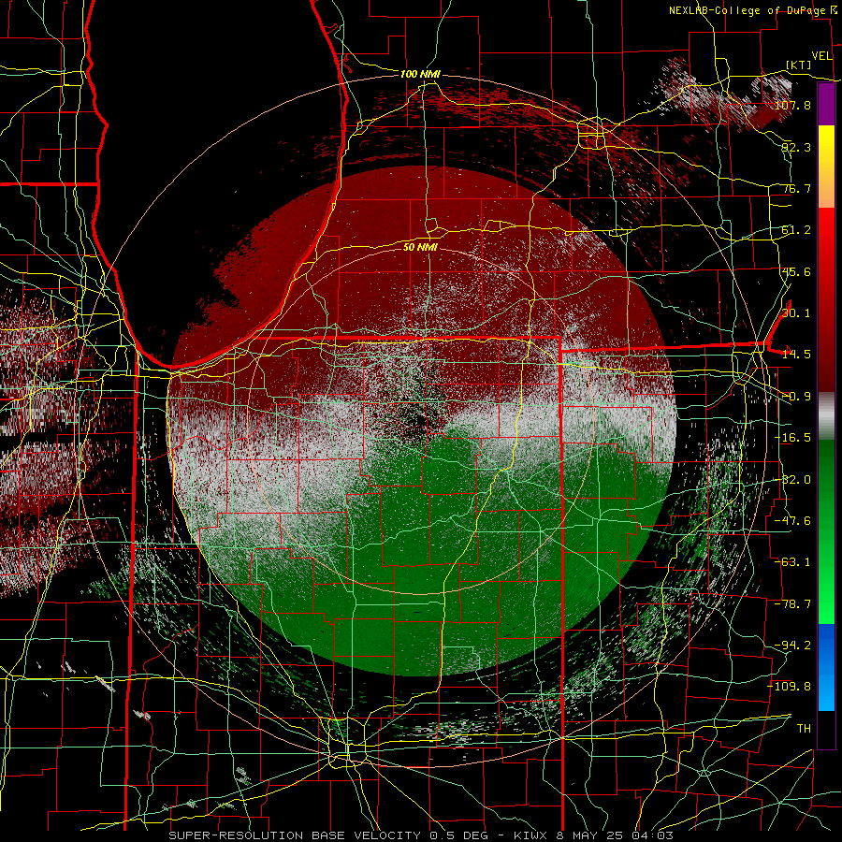Screen dimensions: 842x842
Task: Click the 14.5 velocity scale value
Action: point(796,355)
